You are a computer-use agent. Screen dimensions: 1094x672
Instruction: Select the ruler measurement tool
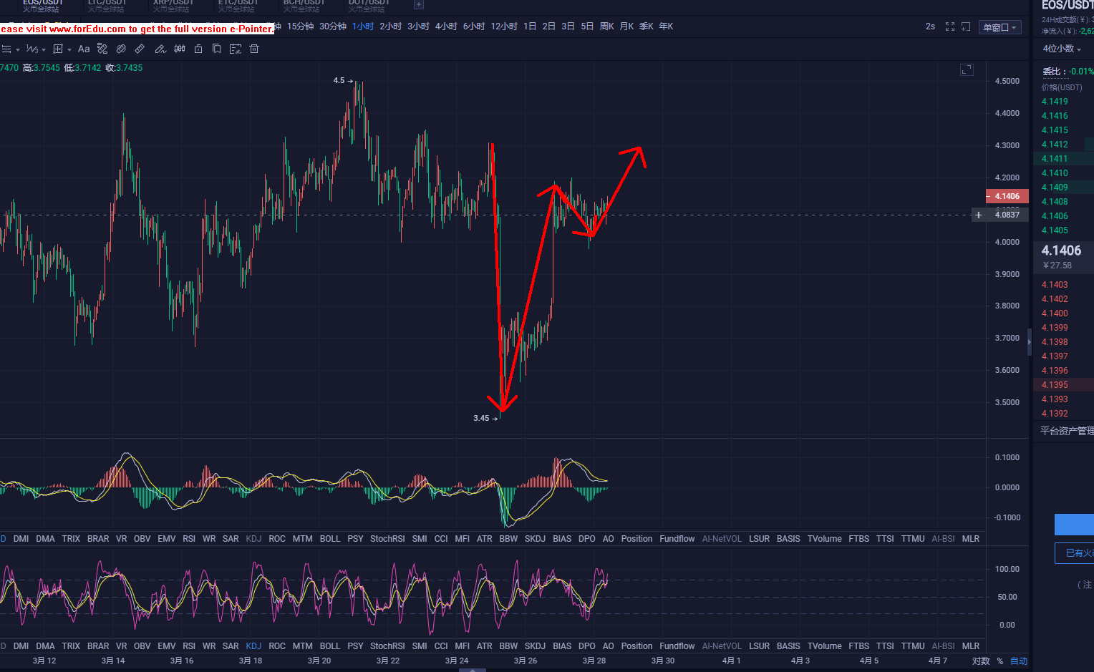(140, 49)
